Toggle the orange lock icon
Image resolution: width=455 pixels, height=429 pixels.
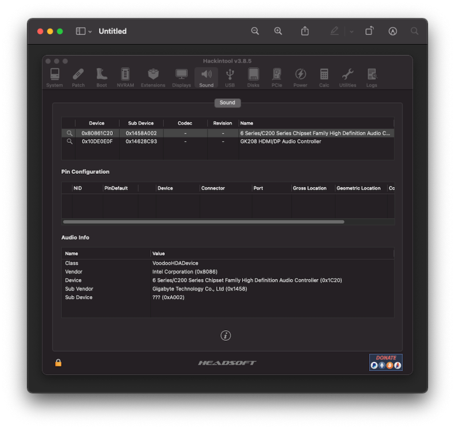pos(58,363)
